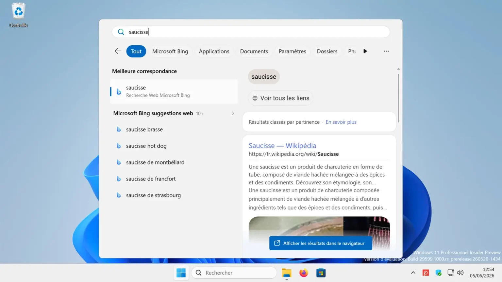Click Bing icon beside saucisse hot dog
Screen dimensions: 502x282
click(x=119, y=146)
